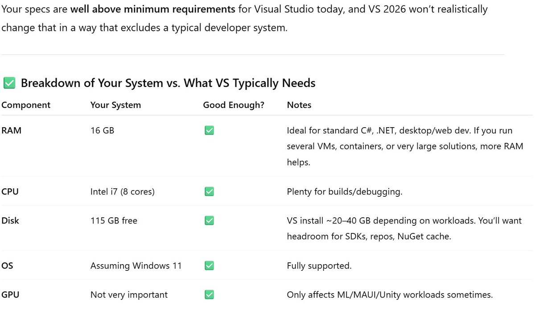Click the checkmark emoji beside the Breakdown heading
Viewport: 535px width, 311px height.
coord(9,83)
